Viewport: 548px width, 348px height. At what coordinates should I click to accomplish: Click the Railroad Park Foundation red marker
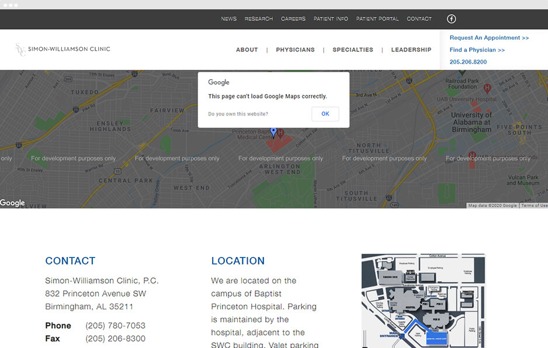click(487, 88)
